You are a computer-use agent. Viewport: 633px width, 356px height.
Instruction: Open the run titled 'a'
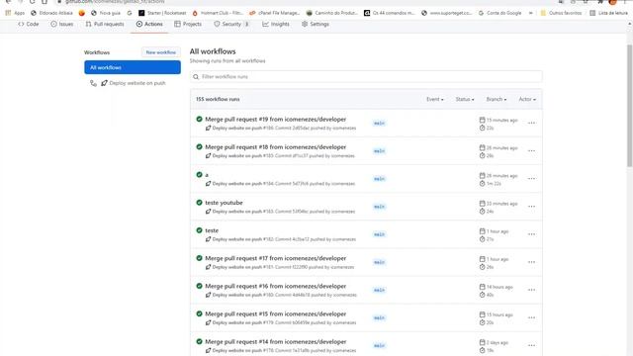tap(207, 175)
